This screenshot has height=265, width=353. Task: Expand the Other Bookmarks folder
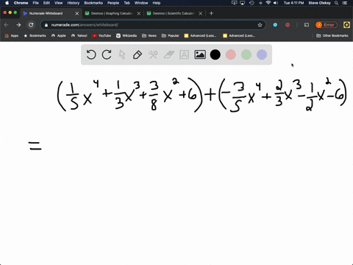332,35
